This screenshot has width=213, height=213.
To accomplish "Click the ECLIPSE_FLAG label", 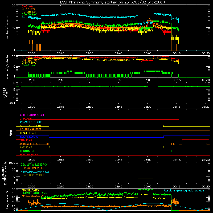I will click(x=29, y=137).
